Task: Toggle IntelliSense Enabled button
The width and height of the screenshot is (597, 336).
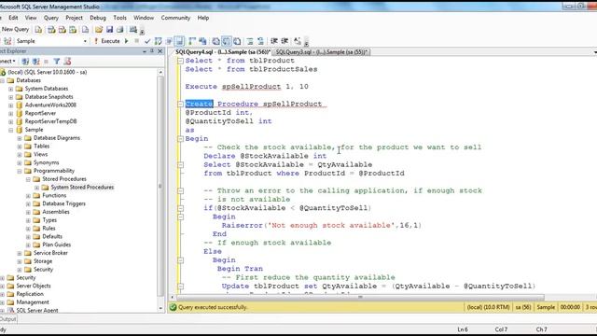Action: tap(180, 41)
